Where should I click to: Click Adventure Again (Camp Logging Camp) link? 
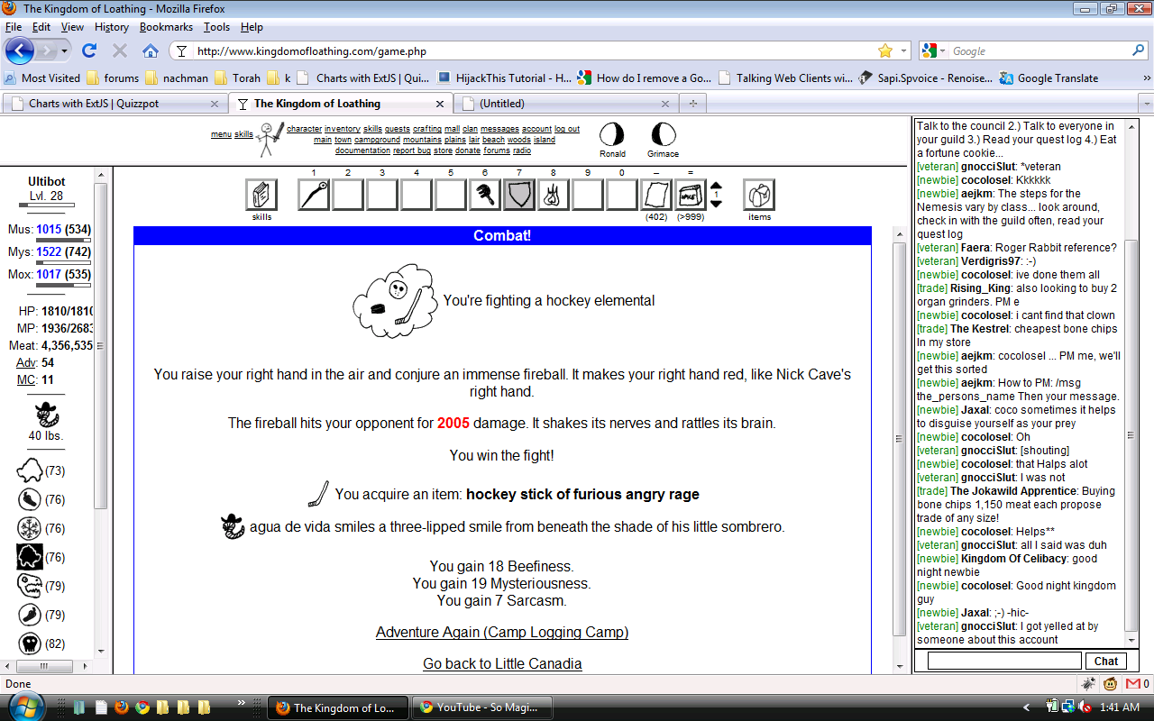tap(502, 632)
